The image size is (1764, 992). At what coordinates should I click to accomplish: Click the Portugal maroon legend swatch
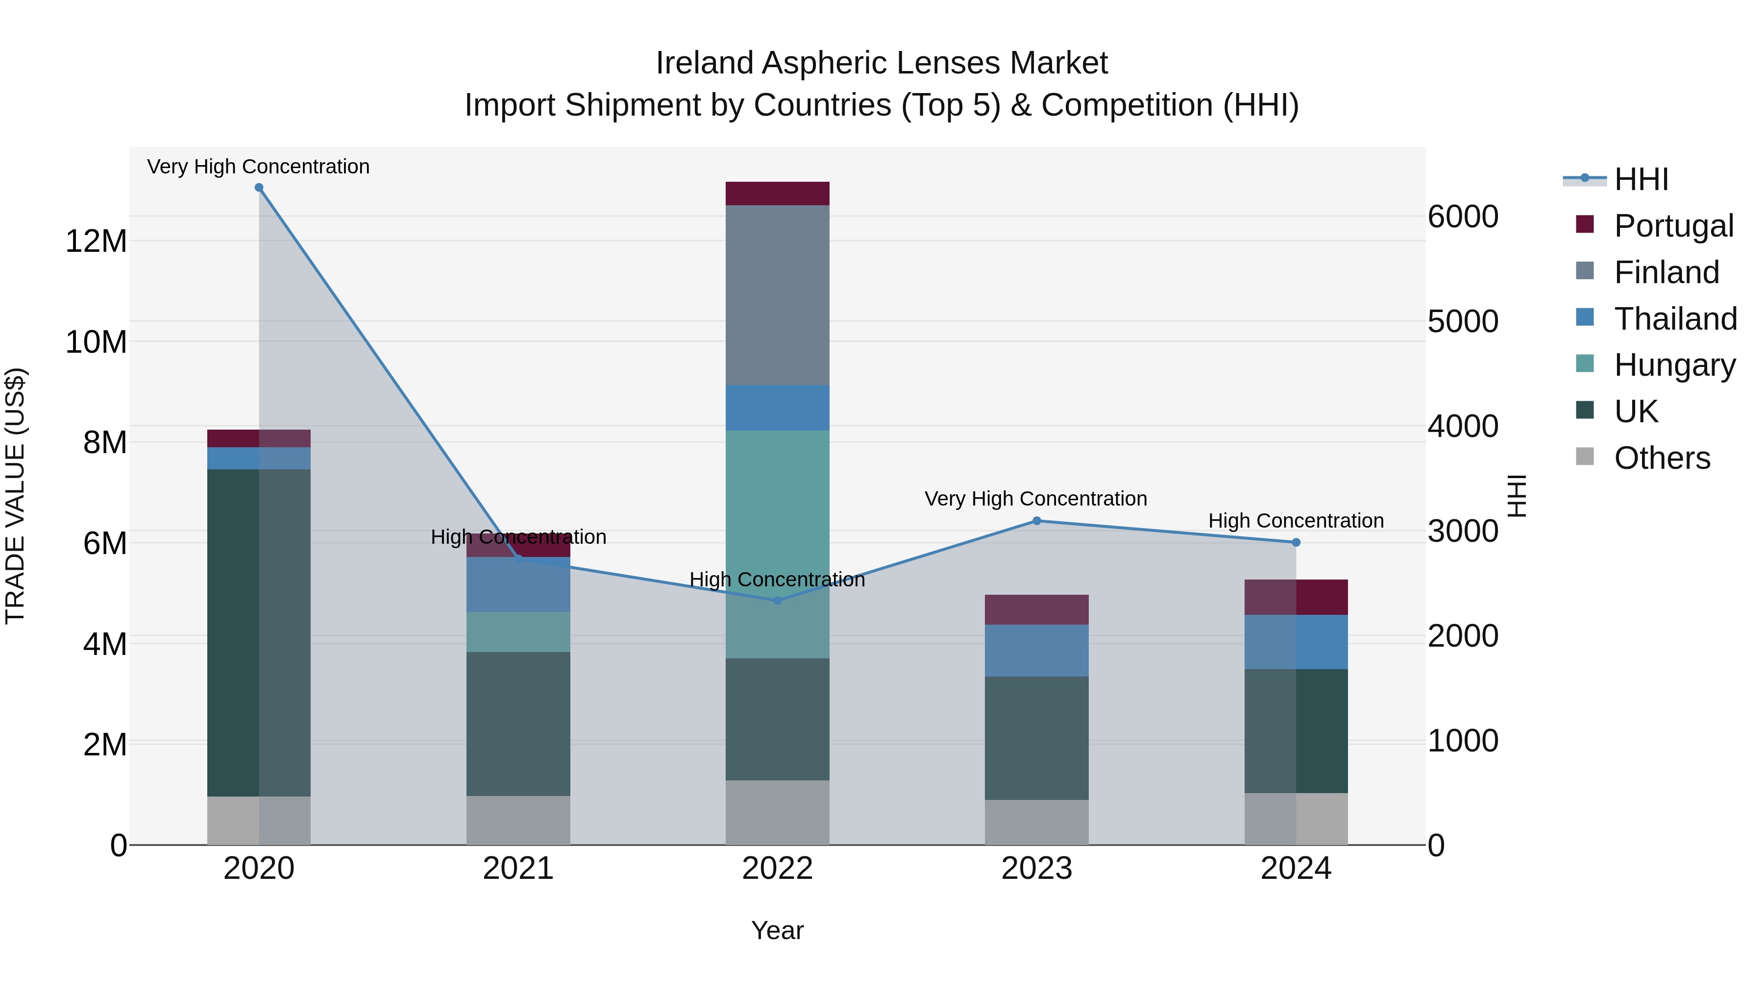[x=1585, y=224]
